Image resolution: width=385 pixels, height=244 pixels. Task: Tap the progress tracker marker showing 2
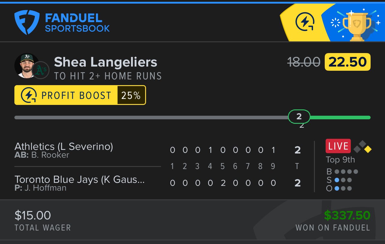click(299, 117)
